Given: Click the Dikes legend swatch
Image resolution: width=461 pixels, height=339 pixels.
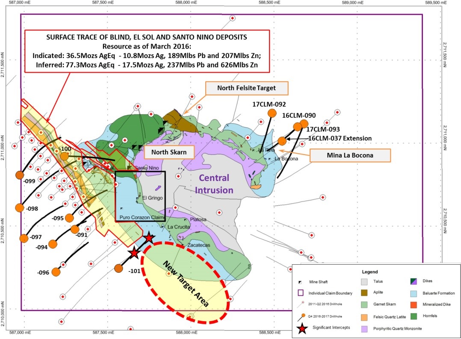Looking at the screenshot, I should click(x=414, y=281).
